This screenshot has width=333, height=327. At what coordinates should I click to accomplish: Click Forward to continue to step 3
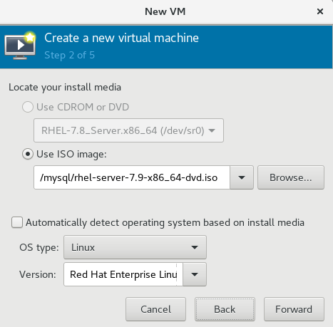pyautogui.click(x=294, y=309)
